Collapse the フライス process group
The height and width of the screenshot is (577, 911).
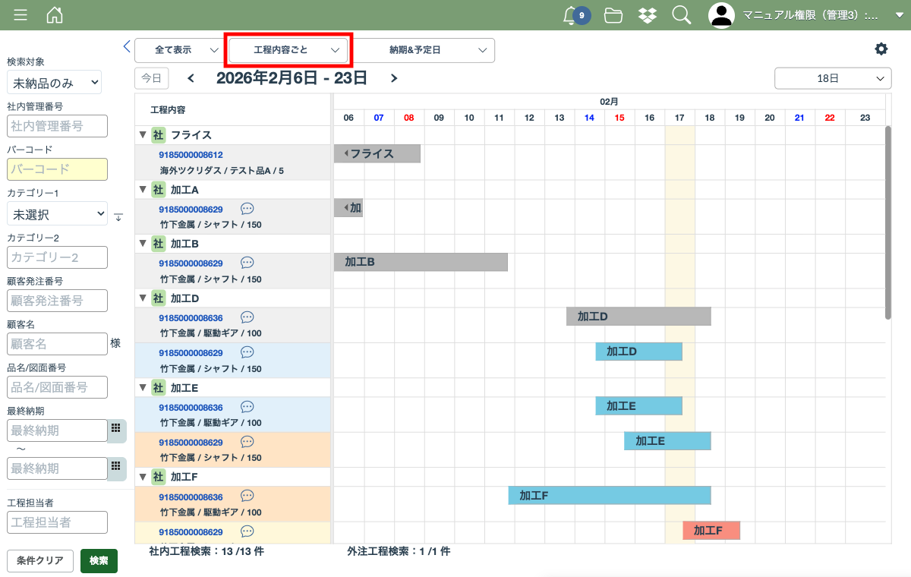142,135
